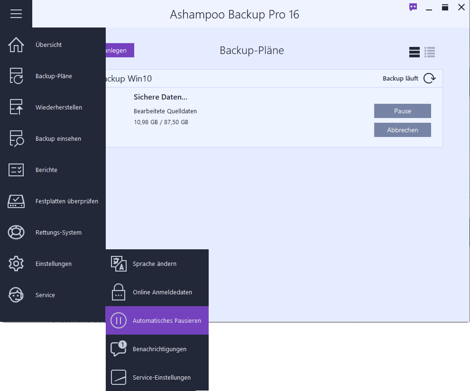Image resolution: width=470 pixels, height=391 pixels.
Task: Click the 10,98 GB / 87,50 GB value
Action: 161,122
